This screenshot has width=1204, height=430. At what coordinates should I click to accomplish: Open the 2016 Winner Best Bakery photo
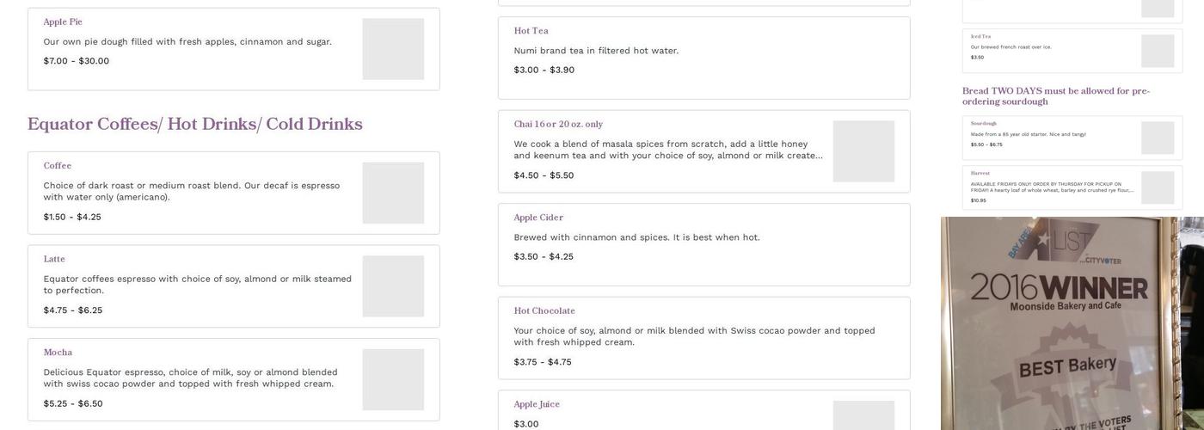[1072, 323]
